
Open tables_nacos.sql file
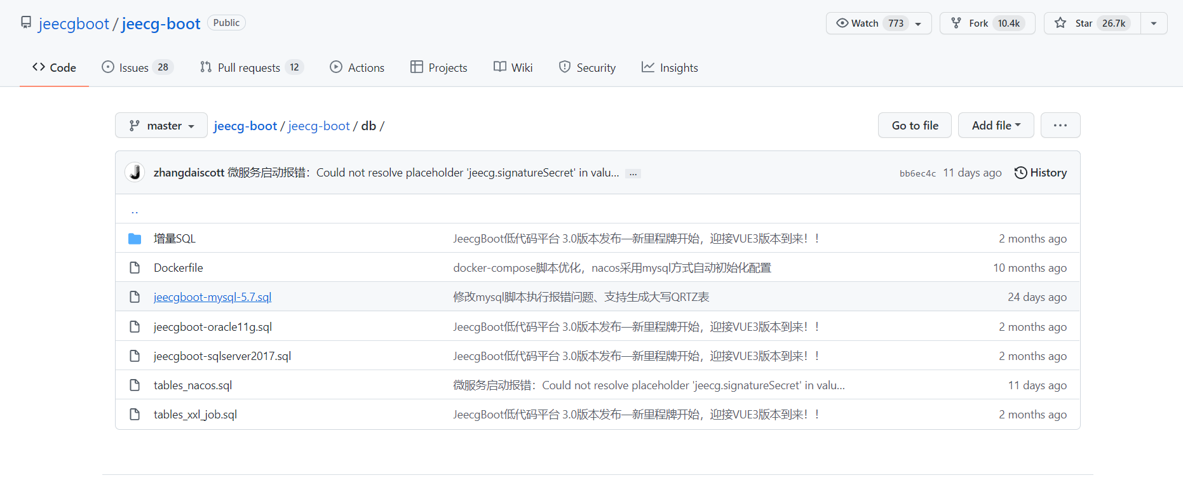point(193,385)
